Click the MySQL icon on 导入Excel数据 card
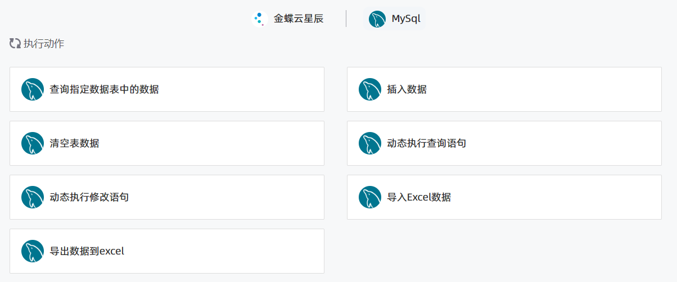The width and height of the screenshot is (677, 282). click(370, 197)
